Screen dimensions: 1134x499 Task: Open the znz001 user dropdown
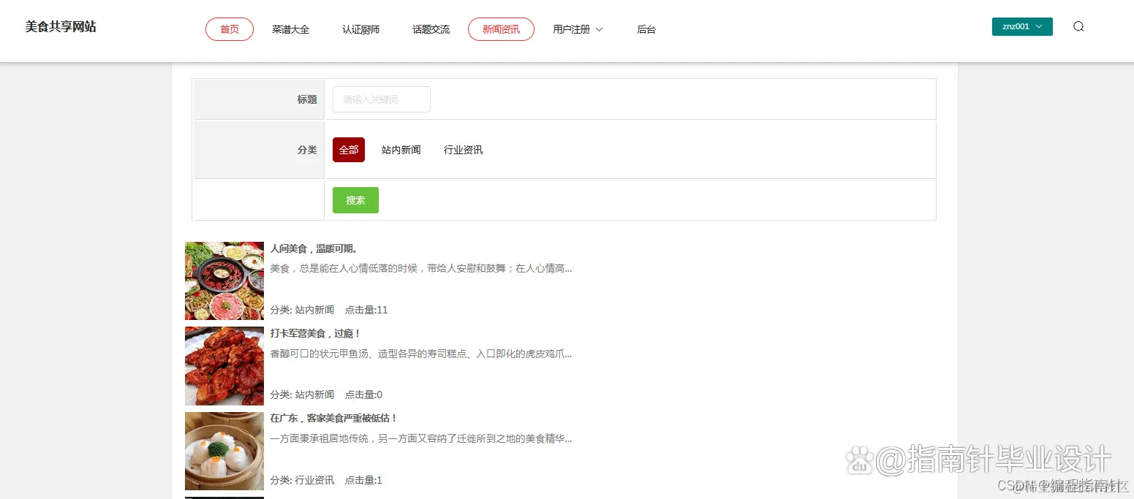(1022, 26)
